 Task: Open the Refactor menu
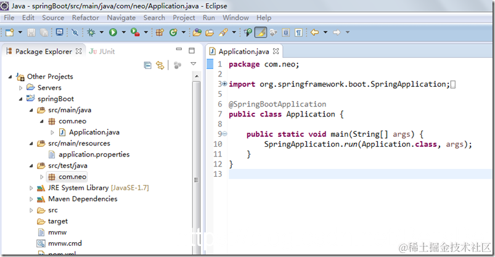click(x=86, y=18)
